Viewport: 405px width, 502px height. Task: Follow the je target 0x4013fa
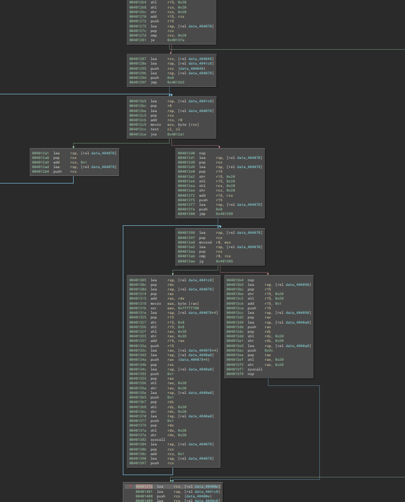pyautogui.click(x=175, y=40)
